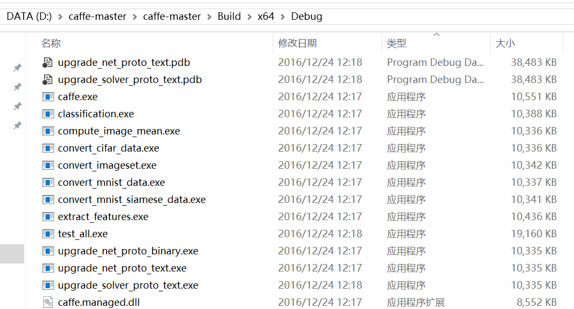Image resolution: width=574 pixels, height=309 pixels.
Task: Select file name convert_cifar_data.exe
Action: [x=109, y=148]
